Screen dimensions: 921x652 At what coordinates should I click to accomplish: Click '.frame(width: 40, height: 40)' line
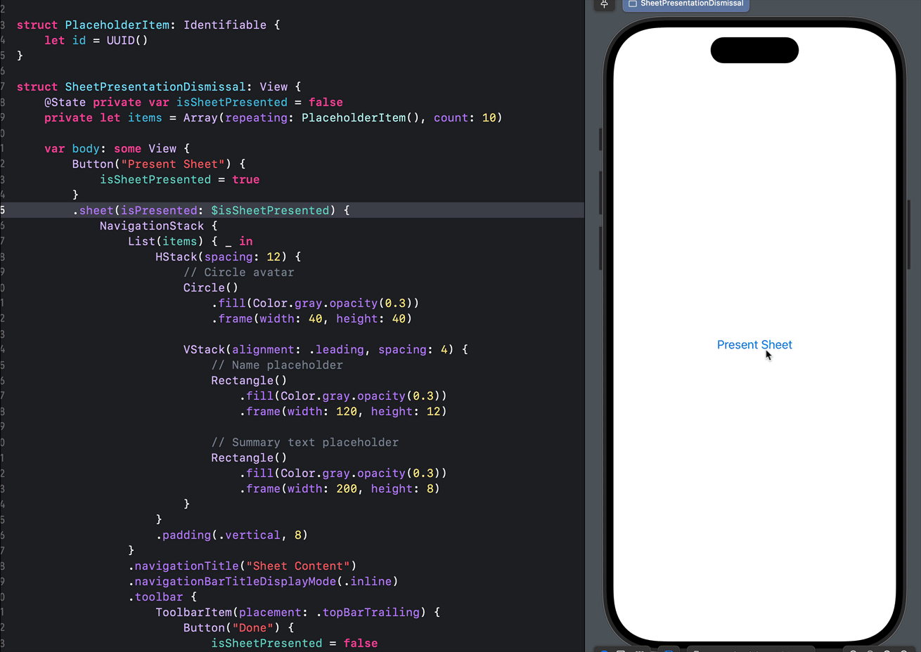coord(311,318)
